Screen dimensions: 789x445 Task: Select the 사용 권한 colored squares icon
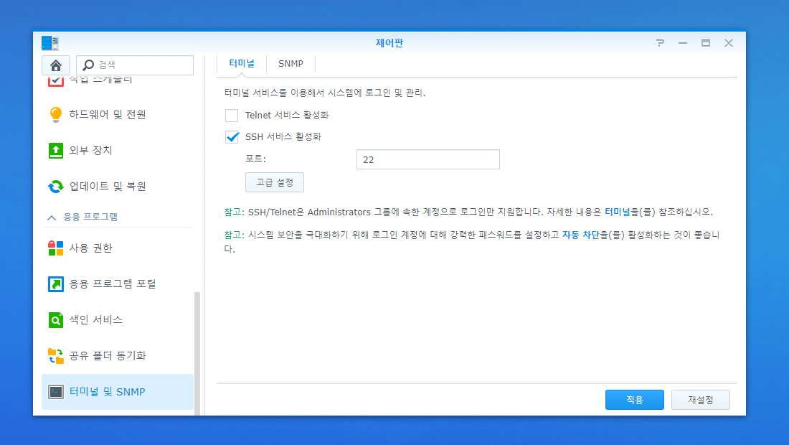55,248
